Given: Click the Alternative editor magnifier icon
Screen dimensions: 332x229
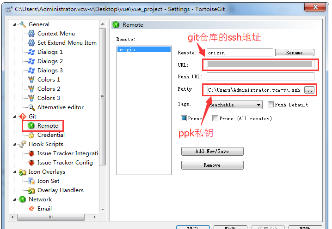Looking at the screenshot, I should coord(31,107).
